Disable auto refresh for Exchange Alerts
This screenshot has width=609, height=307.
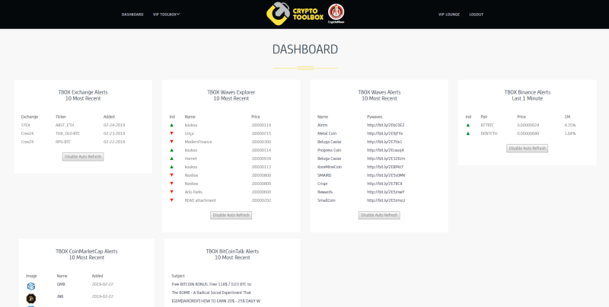(x=83, y=157)
